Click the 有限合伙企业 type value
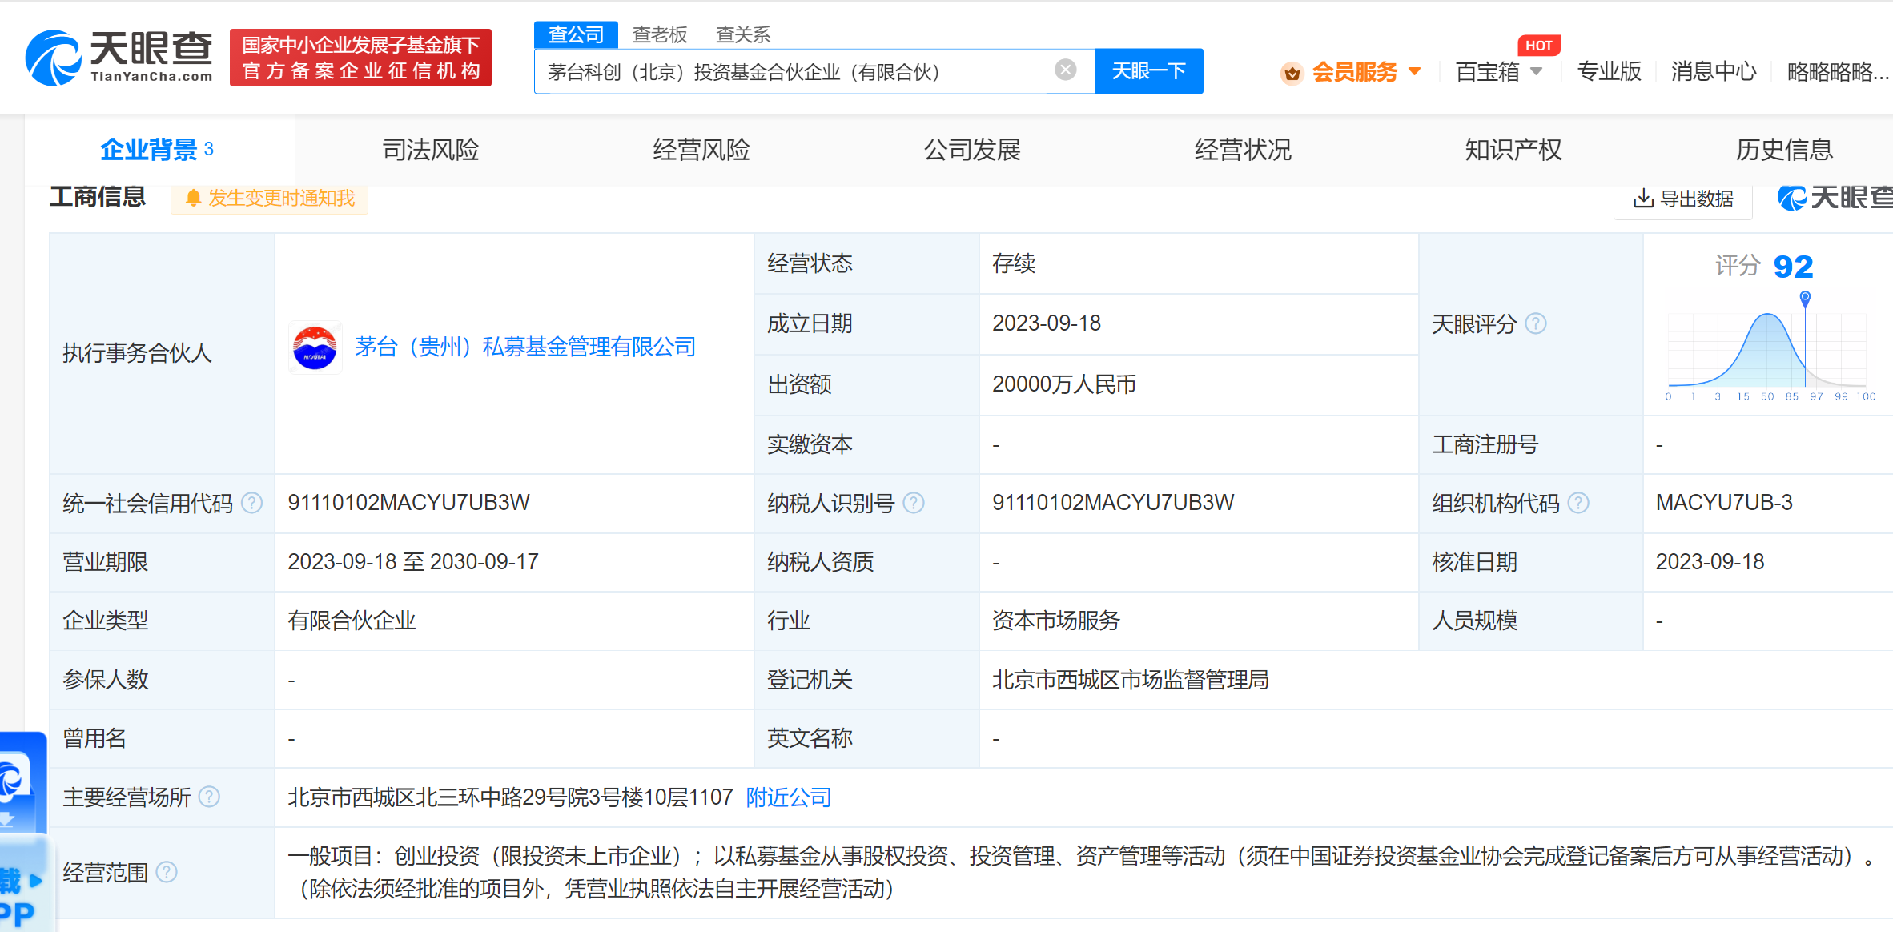Viewport: 1893px width, 932px height. (x=352, y=621)
